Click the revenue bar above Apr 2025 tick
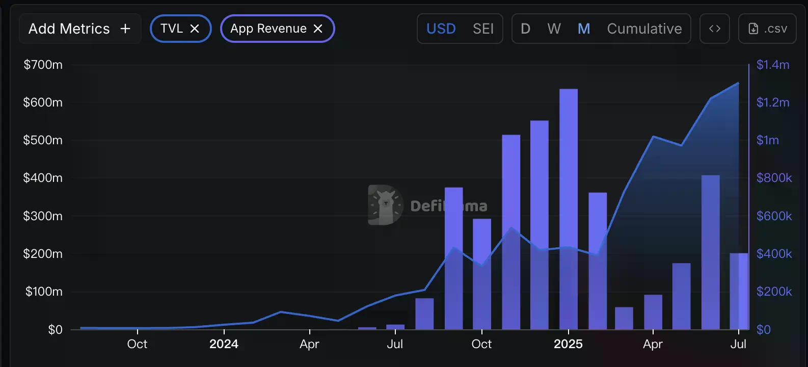 pos(653,312)
